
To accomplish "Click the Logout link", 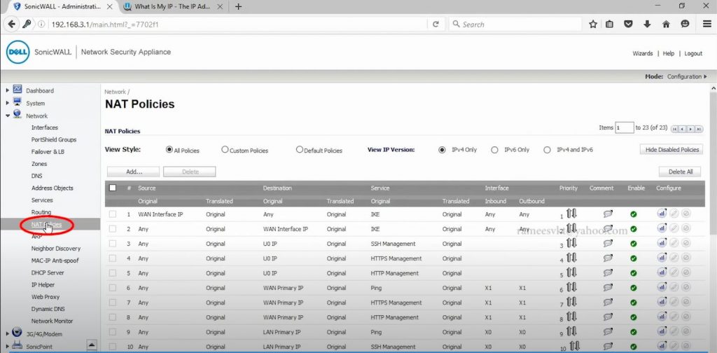I will coord(693,53).
